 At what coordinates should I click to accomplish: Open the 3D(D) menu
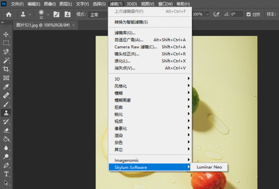(x=132, y=4)
